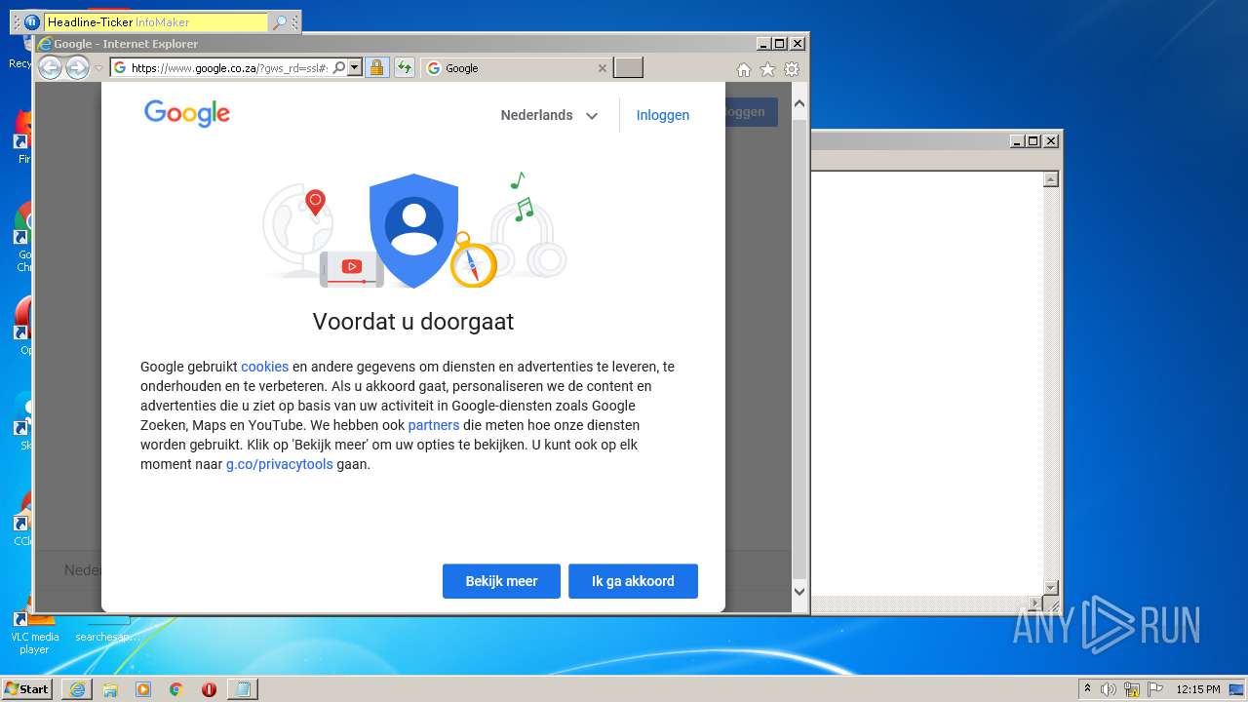Click the Headline-Ticker magnifier search icon
Viewport: 1248px width, 702px height.
coord(280,22)
